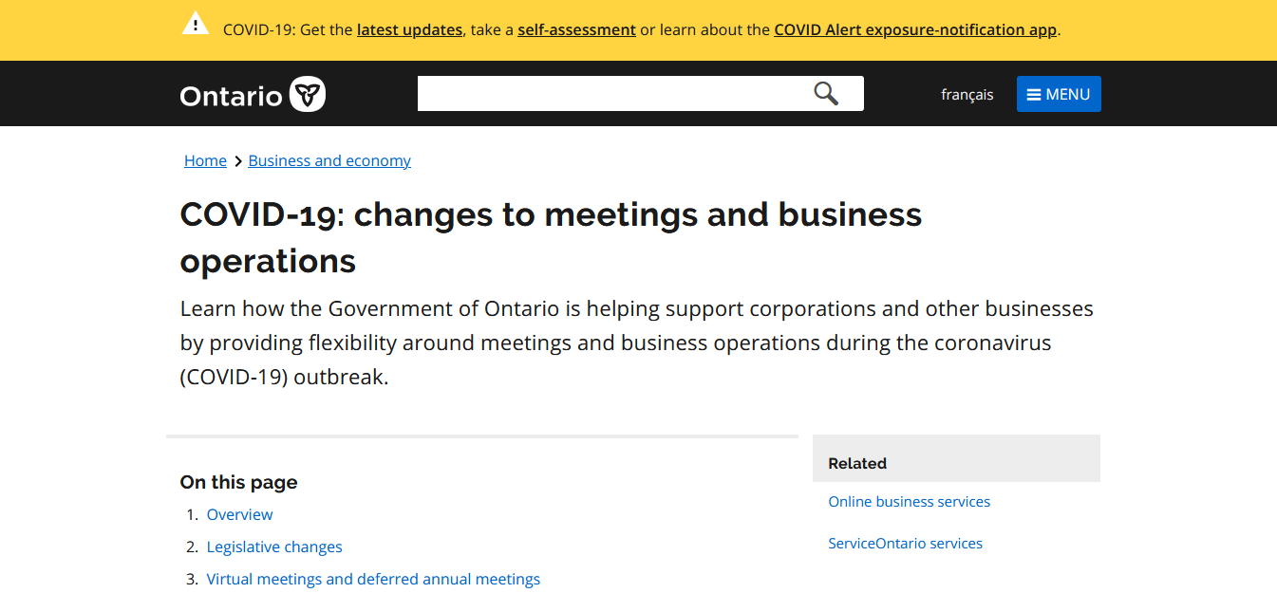1277x593 pixels.
Task: Click the Ontario trillium logo
Action: tap(308, 95)
